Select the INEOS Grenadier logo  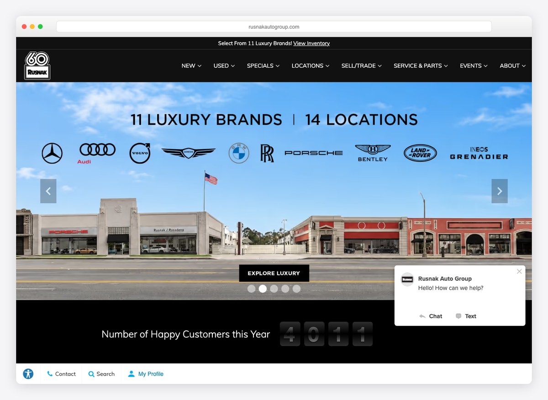tap(479, 153)
